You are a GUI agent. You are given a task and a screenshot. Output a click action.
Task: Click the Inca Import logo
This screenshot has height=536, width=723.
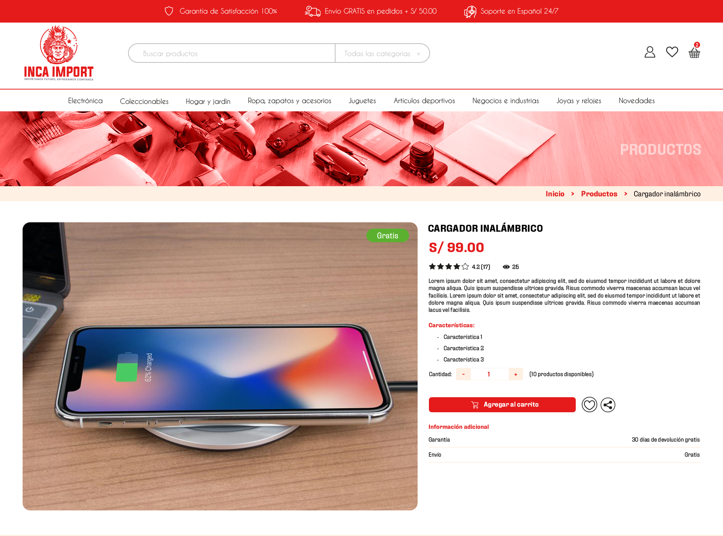pos(59,53)
